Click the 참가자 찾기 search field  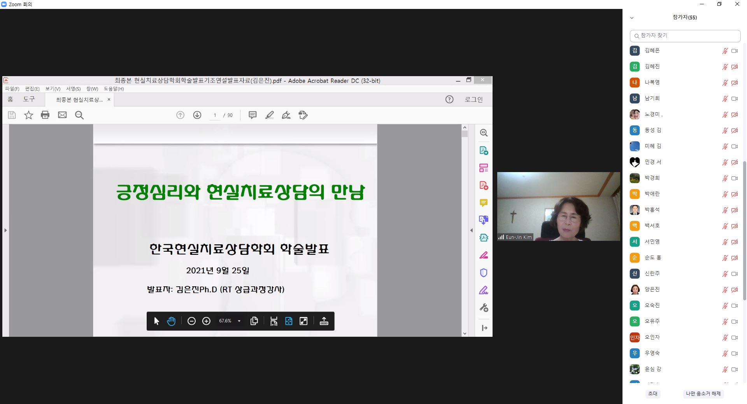(x=685, y=36)
